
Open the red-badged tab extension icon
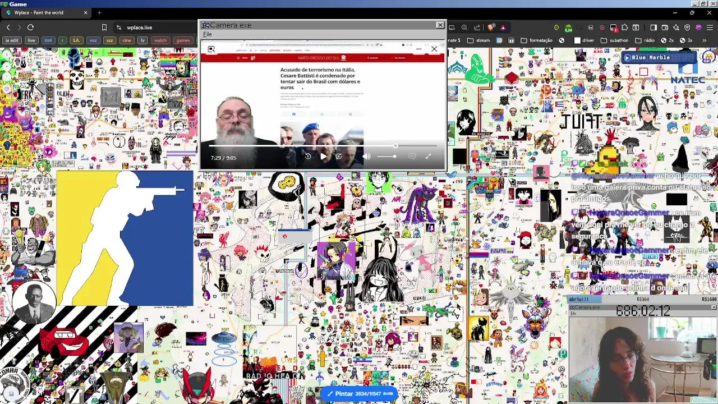pyautogui.click(x=614, y=28)
